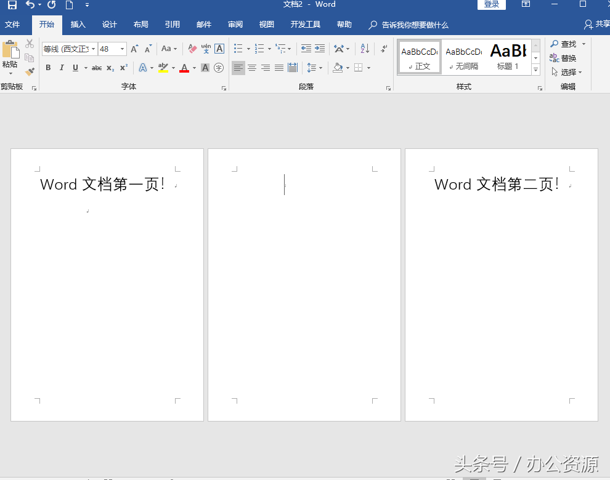Viewport: 610px width, 480px height.
Task: Toggle italic formatting
Action: click(x=62, y=68)
